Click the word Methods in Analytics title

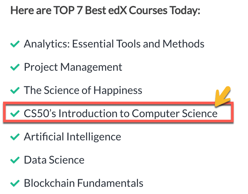click(184, 44)
